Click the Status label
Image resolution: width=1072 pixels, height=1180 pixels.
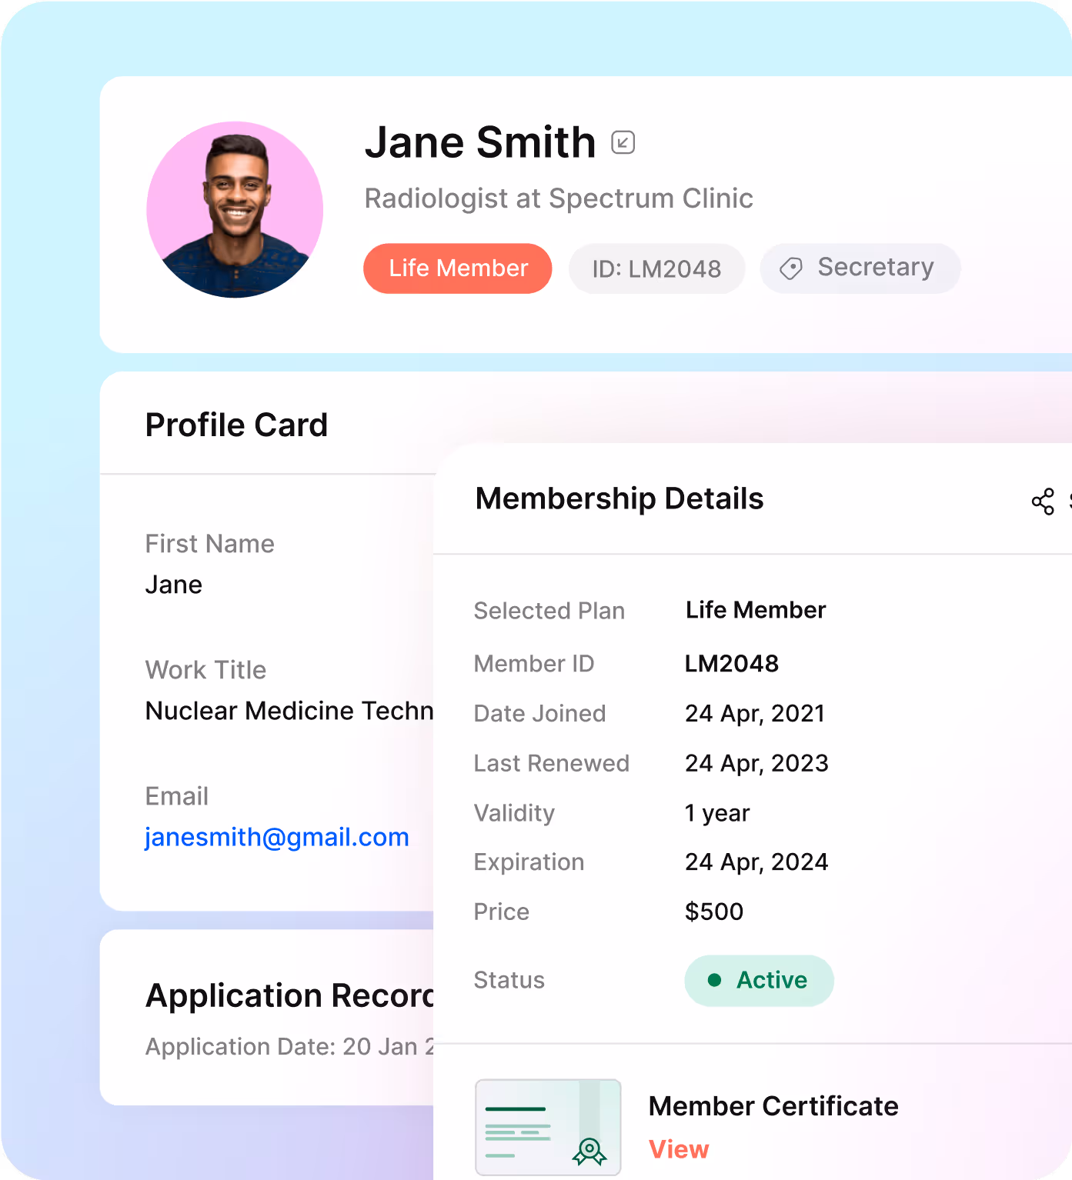click(509, 980)
